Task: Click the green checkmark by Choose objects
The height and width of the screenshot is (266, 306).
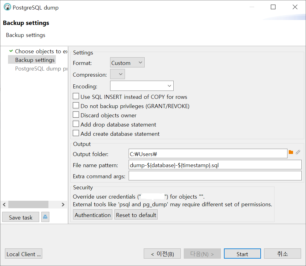Action: (x=11, y=51)
